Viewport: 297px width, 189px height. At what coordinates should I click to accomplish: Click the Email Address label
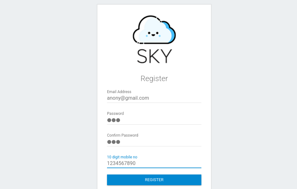point(119,92)
